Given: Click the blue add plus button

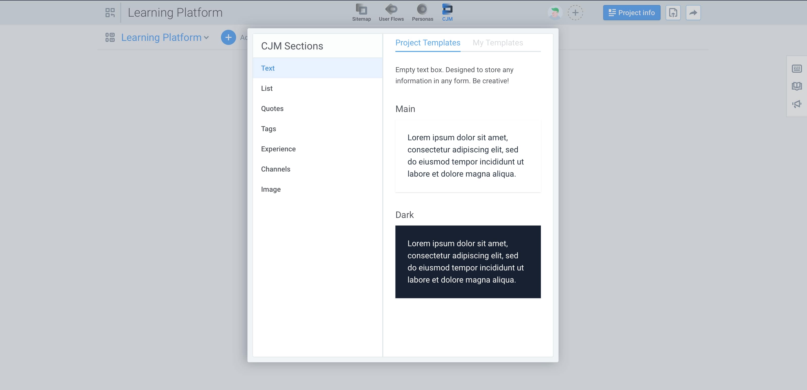Looking at the screenshot, I should pos(228,38).
